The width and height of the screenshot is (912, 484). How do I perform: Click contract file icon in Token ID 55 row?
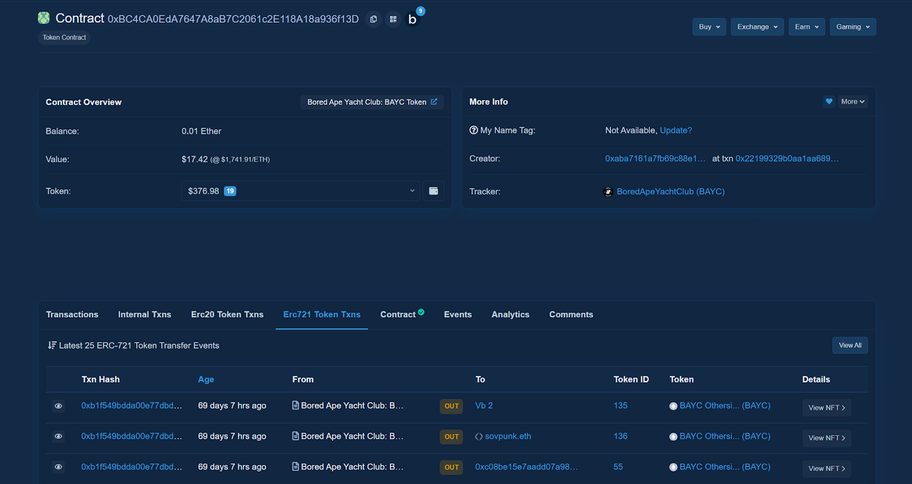(295, 466)
